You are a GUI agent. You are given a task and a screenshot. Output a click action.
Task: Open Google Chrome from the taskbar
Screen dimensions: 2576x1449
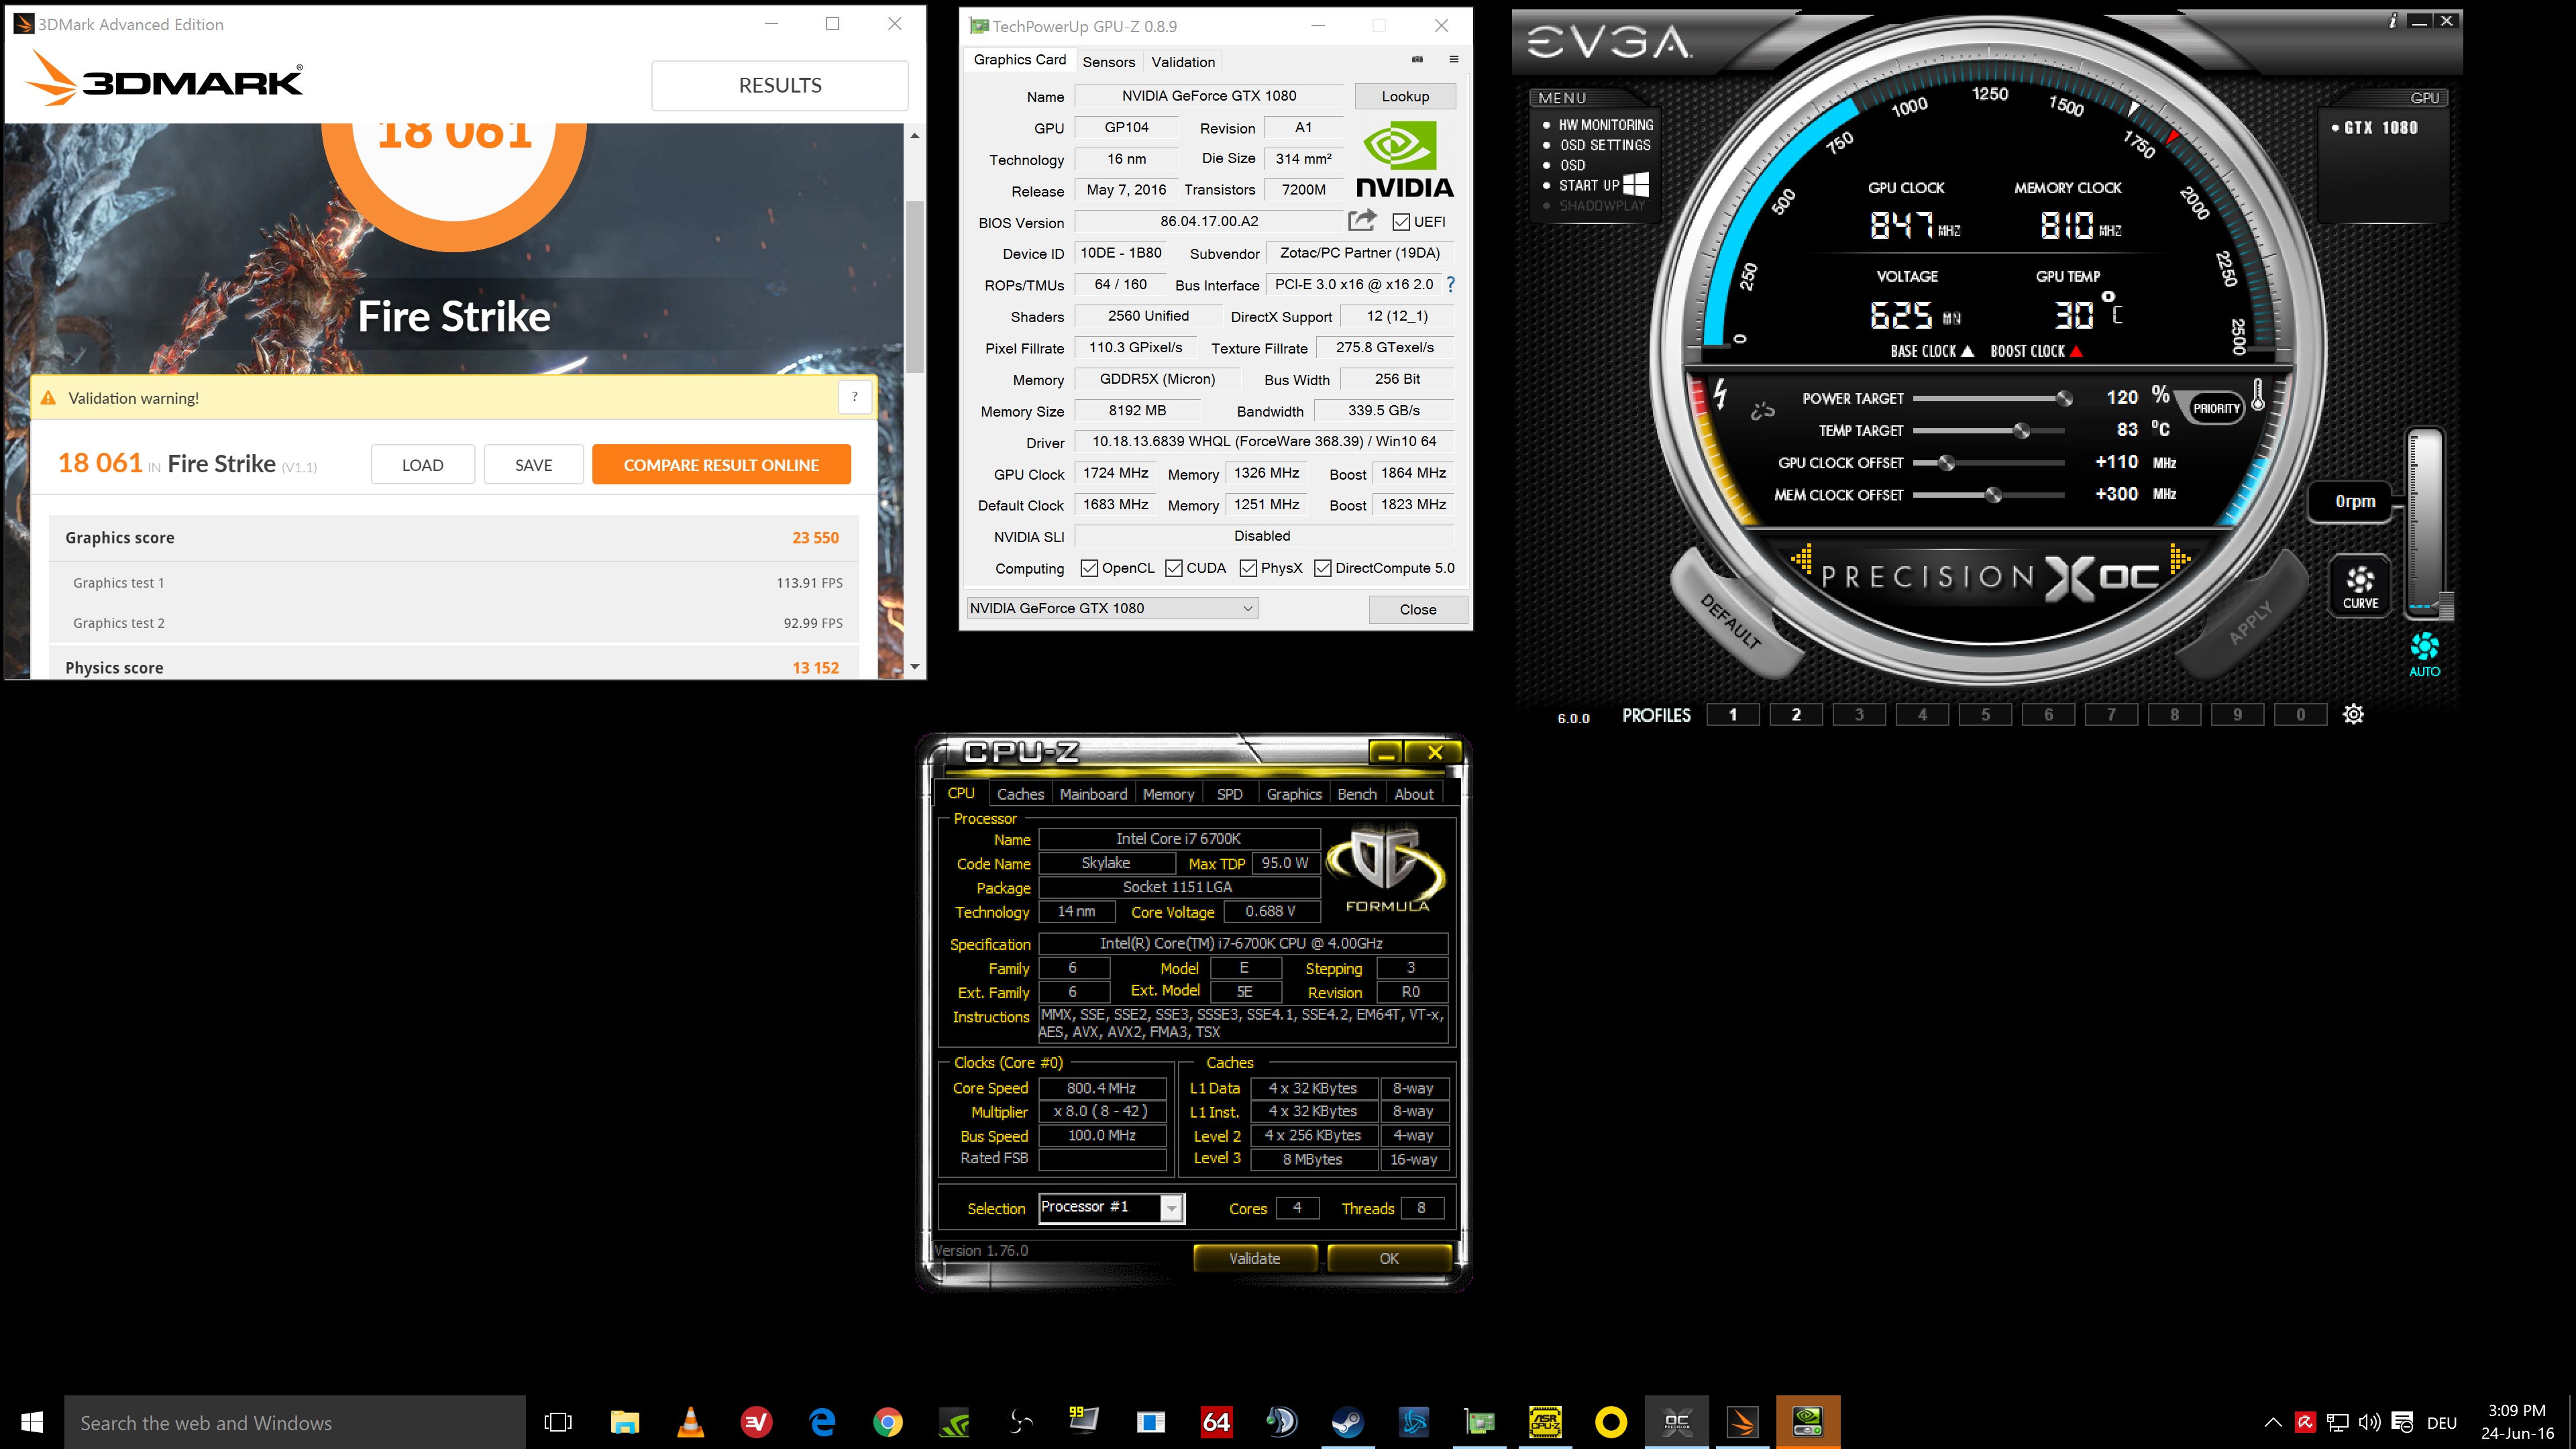[x=888, y=1422]
